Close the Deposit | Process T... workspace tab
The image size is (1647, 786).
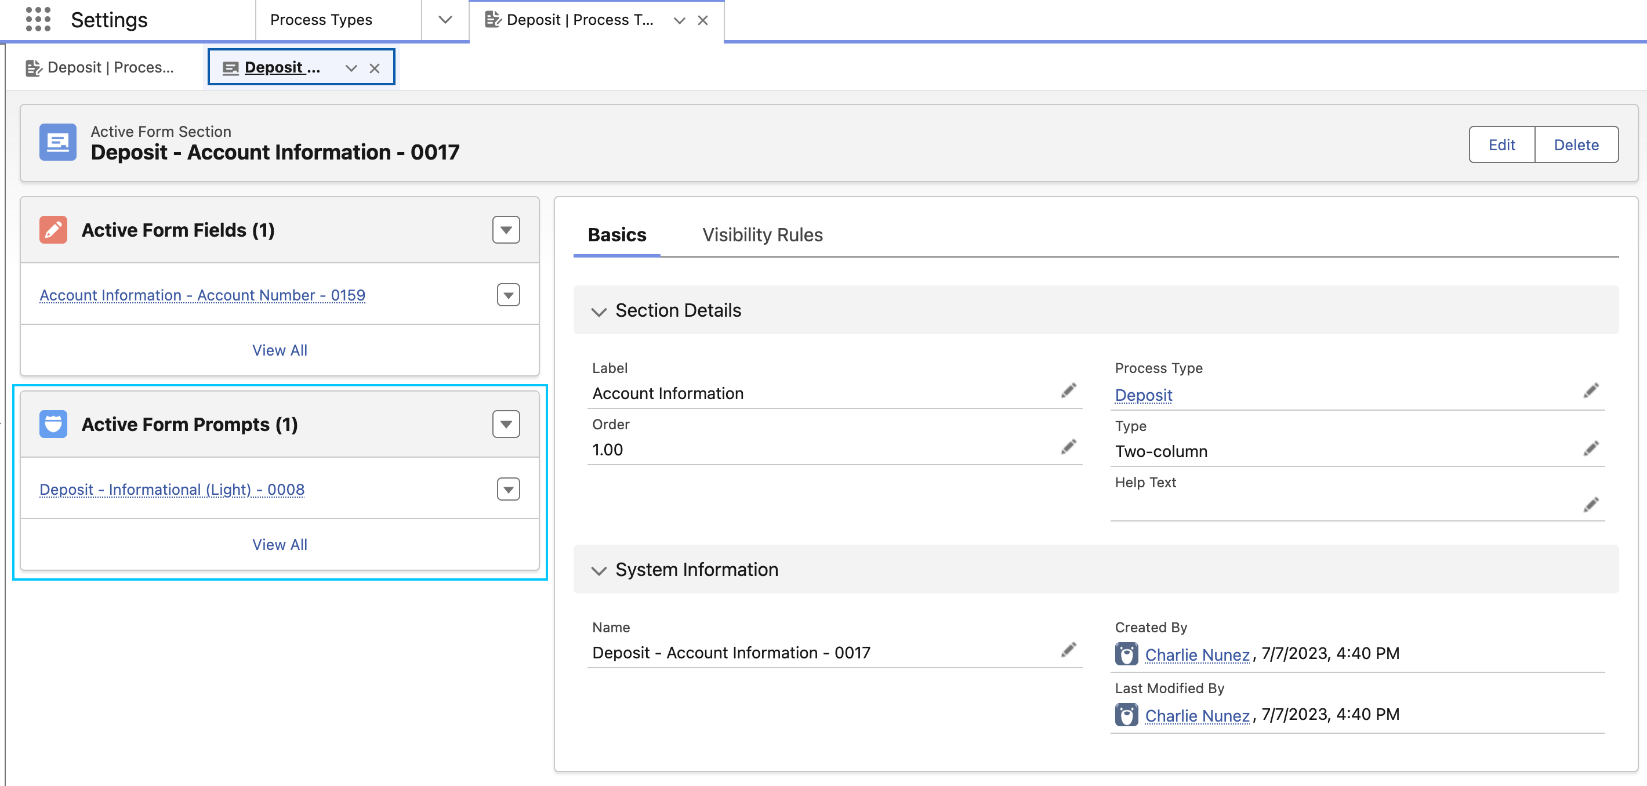(703, 20)
